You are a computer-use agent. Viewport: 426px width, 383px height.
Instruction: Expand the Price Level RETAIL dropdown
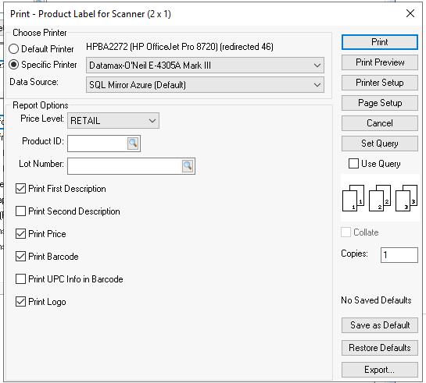pyautogui.click(x=113, y=121)
